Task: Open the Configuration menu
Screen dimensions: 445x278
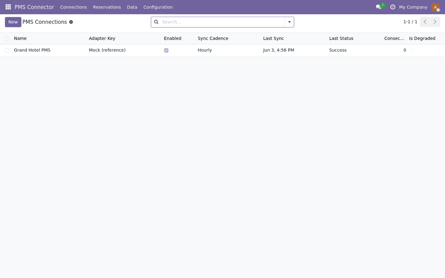Action: point(158,7)
